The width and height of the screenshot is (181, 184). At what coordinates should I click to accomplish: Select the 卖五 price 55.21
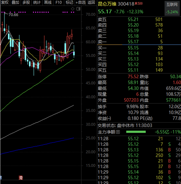tap(133, 19)
